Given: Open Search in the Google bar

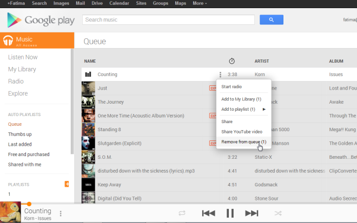Looking at the screenshot, I should (x=39, y=3).
